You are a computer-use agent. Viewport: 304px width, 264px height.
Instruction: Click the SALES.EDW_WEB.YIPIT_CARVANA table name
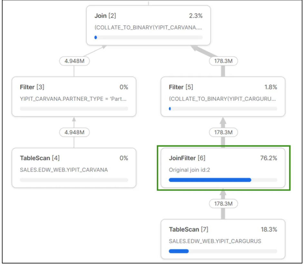click(64, 170)
